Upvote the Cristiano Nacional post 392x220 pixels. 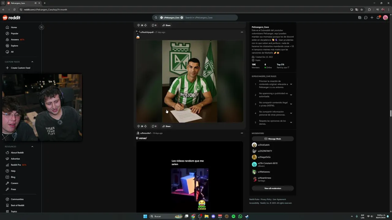(138, 126)
